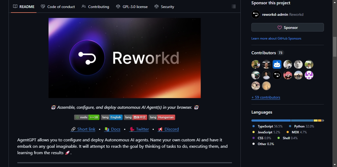Click the node >=18 badge
The width and height of the screenshot is (337, 167).
pyautogui.click(x=87, y=117)
